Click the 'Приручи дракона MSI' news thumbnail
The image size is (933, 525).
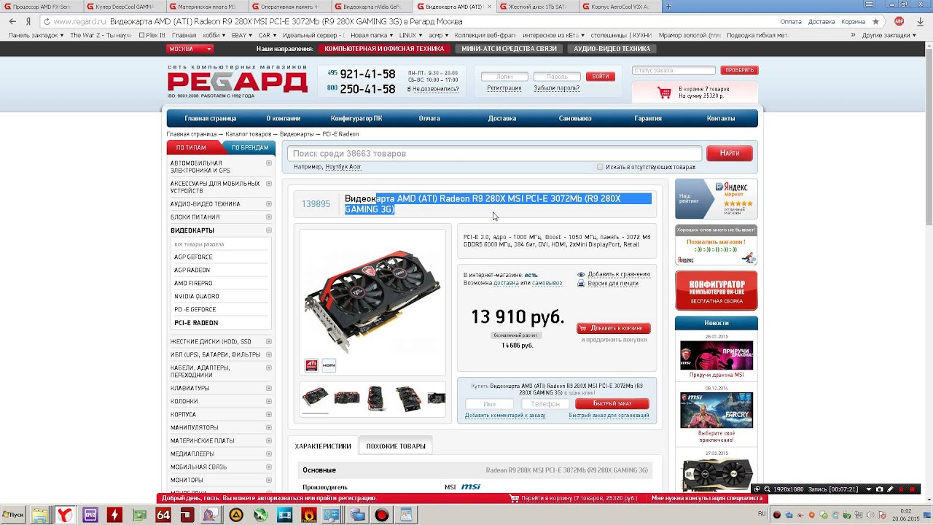(x=717, y=355)
